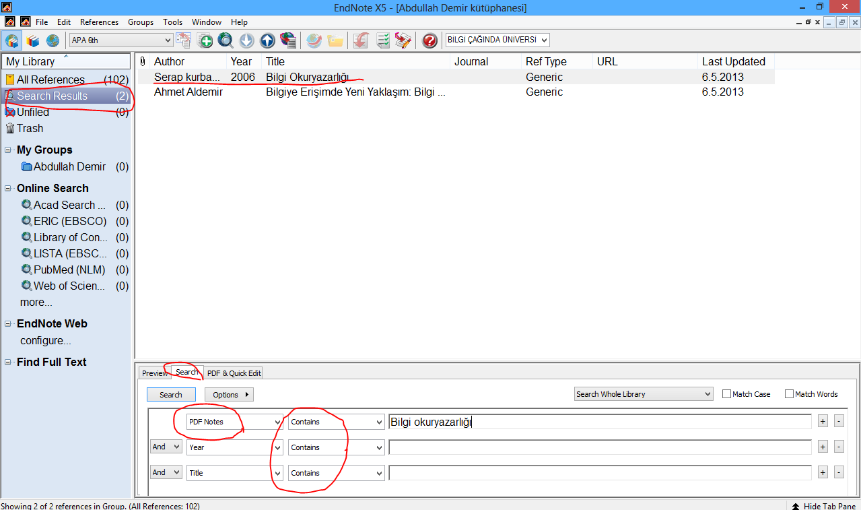861x510 pixels.
Task: Open the APA 6th output style dropdown
Action: point(121,40)
